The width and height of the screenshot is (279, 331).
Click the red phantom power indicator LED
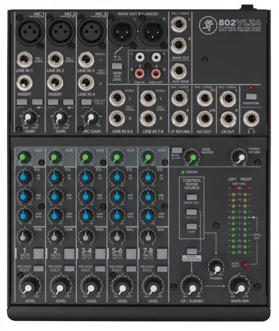click(x=251, y=87)
